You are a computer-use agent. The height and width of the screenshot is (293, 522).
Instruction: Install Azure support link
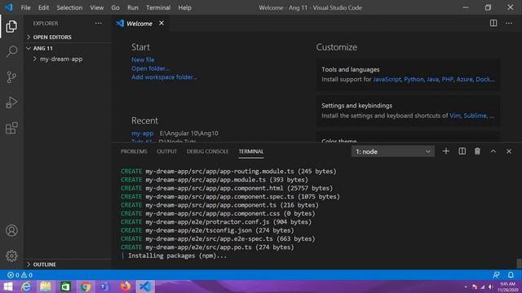464,80
